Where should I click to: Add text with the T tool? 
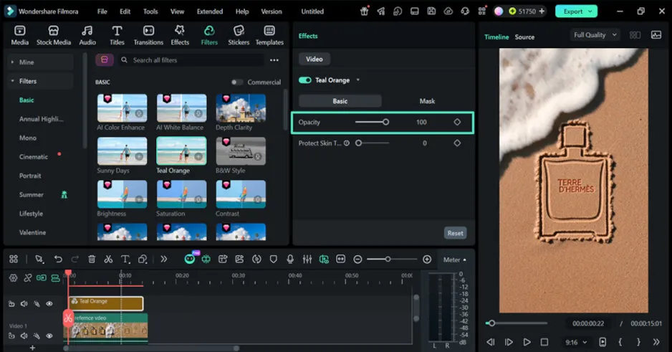point(125,259)
